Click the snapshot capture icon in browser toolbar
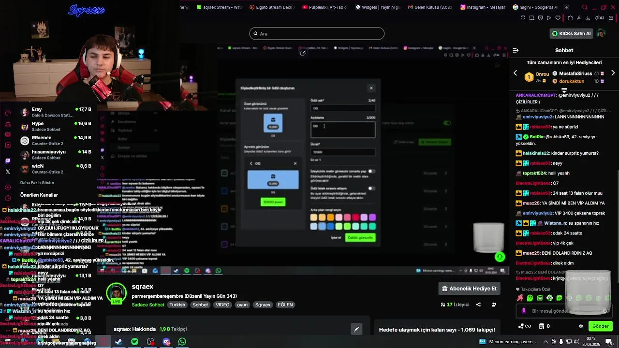This screenshot has height=348, width=619. [x=531, y=18]
